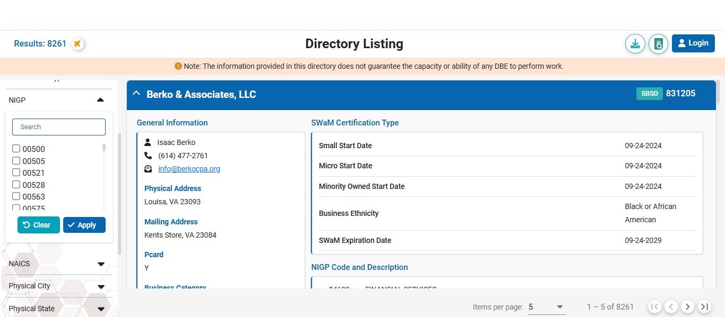This screenshot has width=725, height=317.
Task: Click the Clear filter button
Action: point(38,225)
